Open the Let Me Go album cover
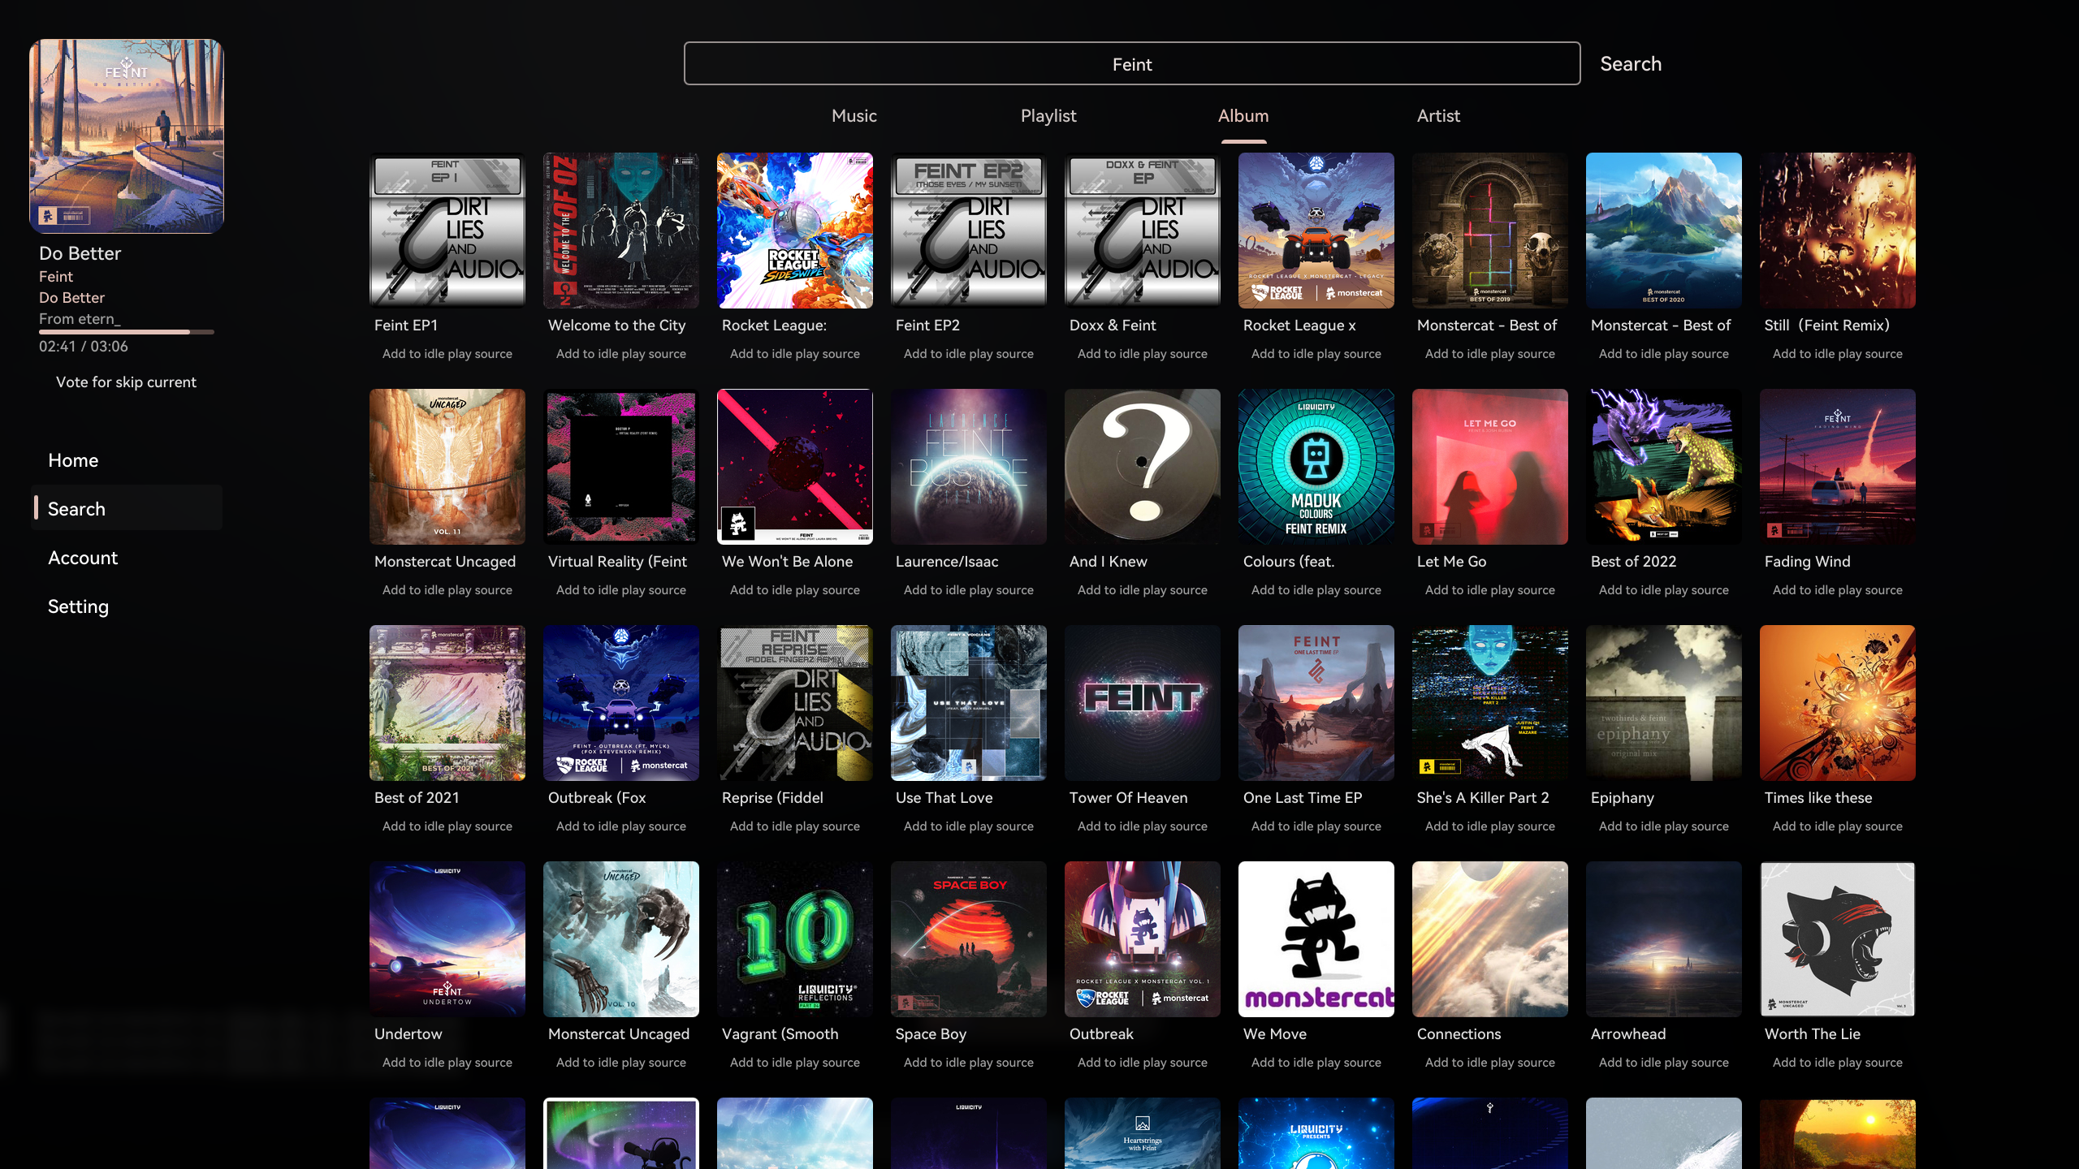 [x=1490, y=467]
